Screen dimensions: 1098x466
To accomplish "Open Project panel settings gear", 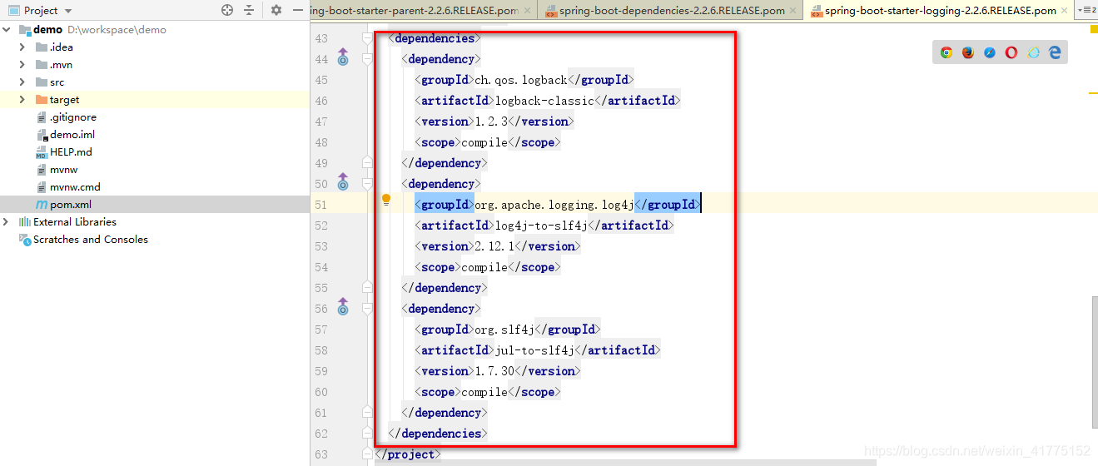I will pyautogui.click(x=276, y=10).
